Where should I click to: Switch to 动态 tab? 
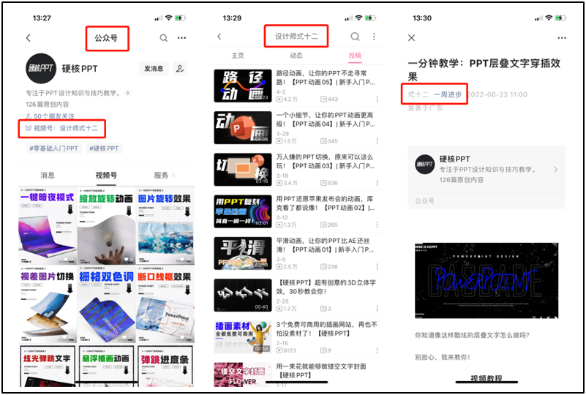tap(296, 56)
